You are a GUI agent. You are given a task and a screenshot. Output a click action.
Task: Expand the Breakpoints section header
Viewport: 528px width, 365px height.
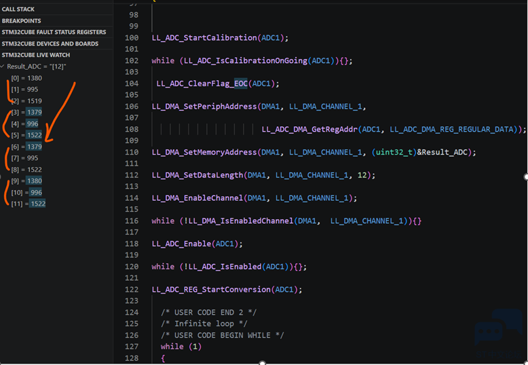21,20
